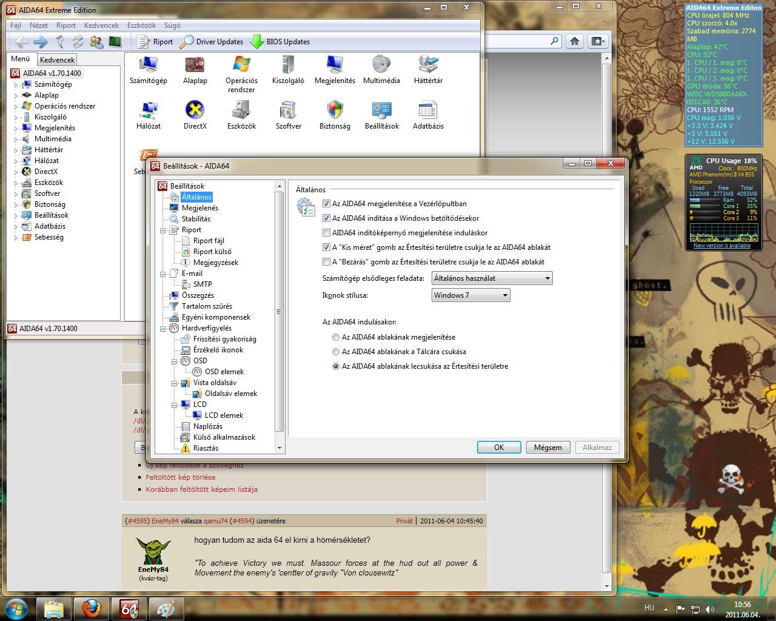776x621 pixels.
Task: Click Driver Updates toolbar button
Action: 212,42
